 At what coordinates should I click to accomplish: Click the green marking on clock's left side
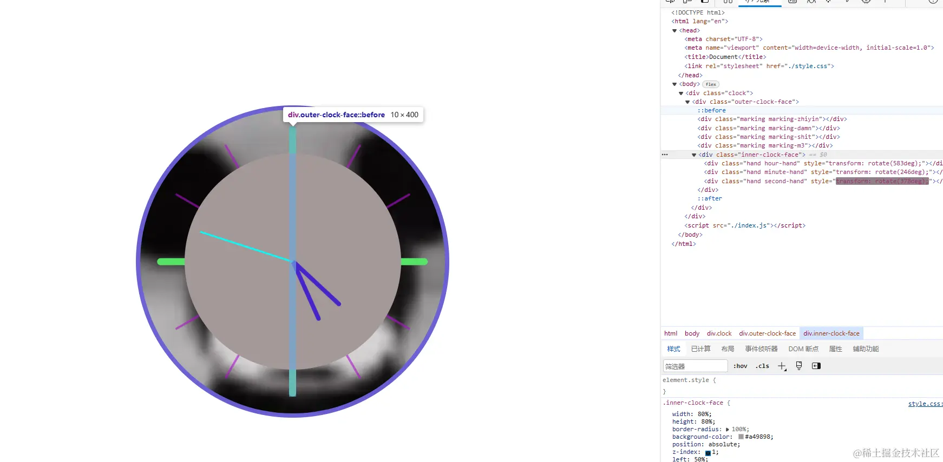pyautogui.click(x=171, y=262)
